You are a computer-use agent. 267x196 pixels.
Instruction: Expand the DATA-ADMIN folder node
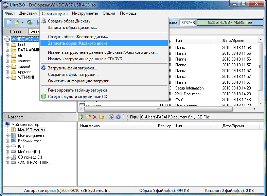click(7, 50)
